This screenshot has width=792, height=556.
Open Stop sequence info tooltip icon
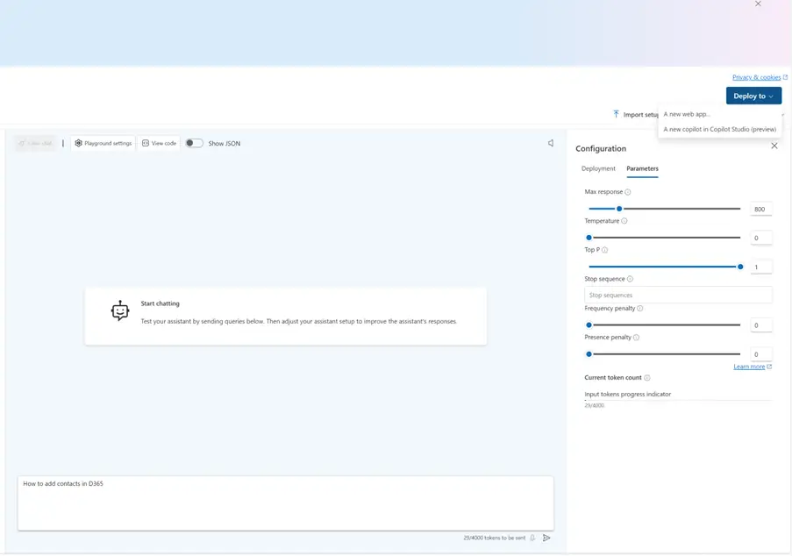coord(630,279)
